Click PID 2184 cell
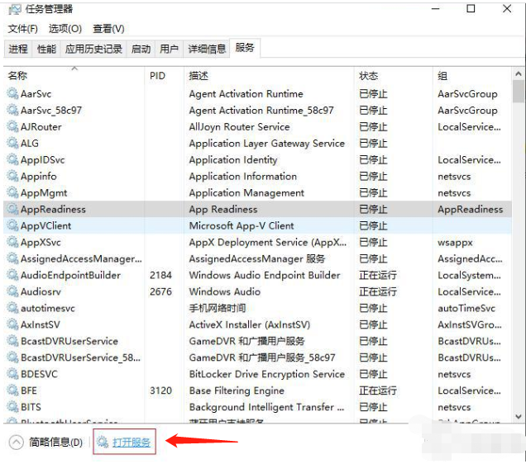526x464 pixels. (x=160, y=275)
